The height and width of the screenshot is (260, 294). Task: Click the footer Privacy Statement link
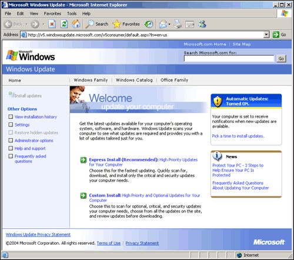point(142,243)
